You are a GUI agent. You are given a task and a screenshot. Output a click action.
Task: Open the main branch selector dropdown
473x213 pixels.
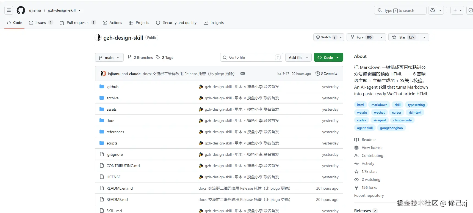coord(109,58)
